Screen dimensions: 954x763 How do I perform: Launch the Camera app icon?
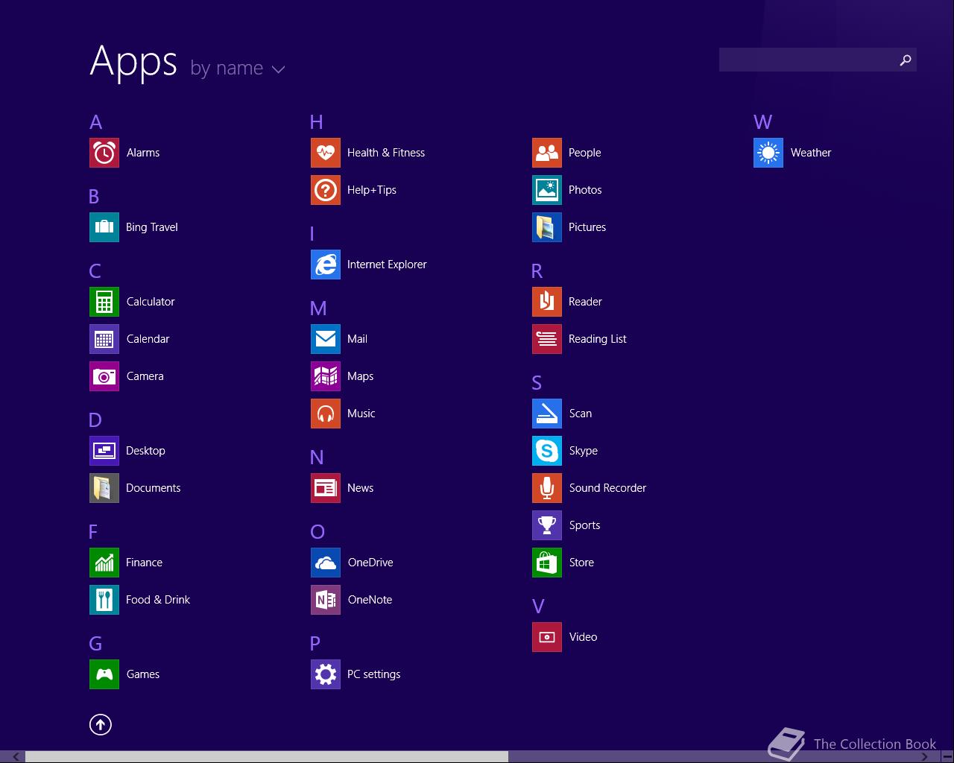point(104,376)
